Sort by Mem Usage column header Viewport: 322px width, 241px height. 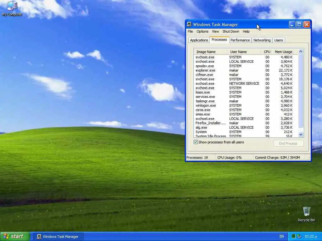click(283, 52)
